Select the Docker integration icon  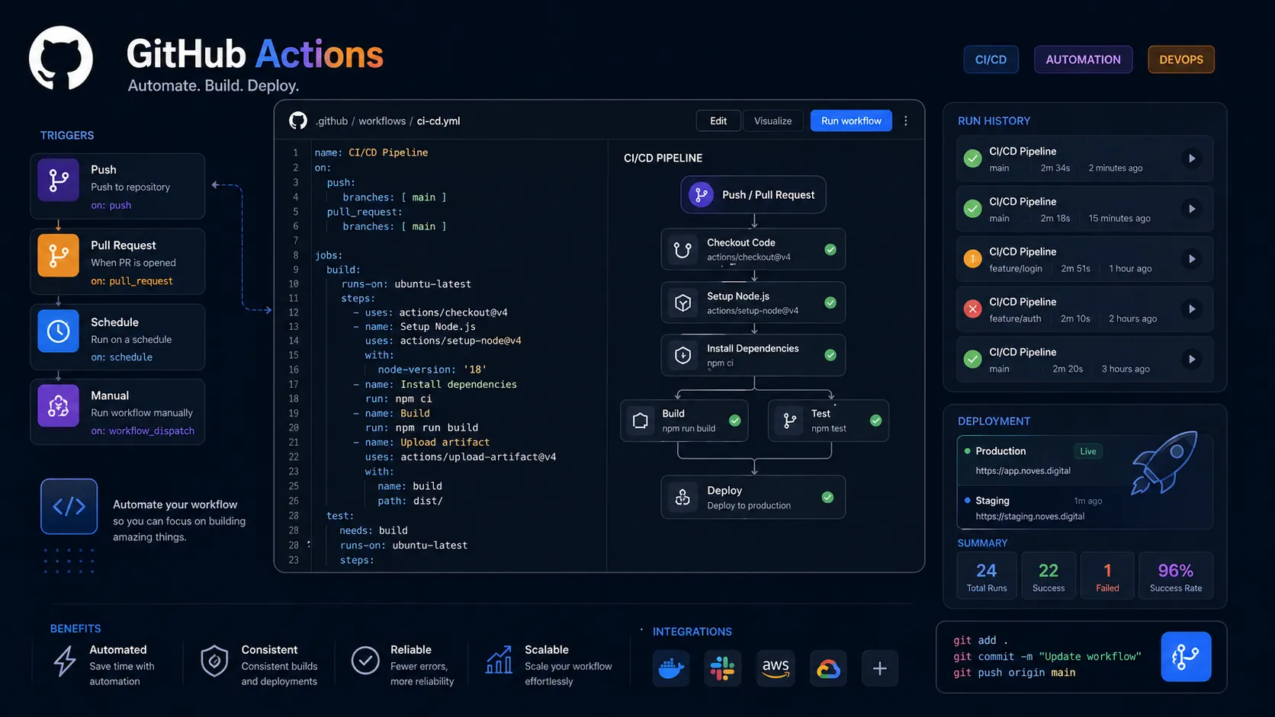670,668
